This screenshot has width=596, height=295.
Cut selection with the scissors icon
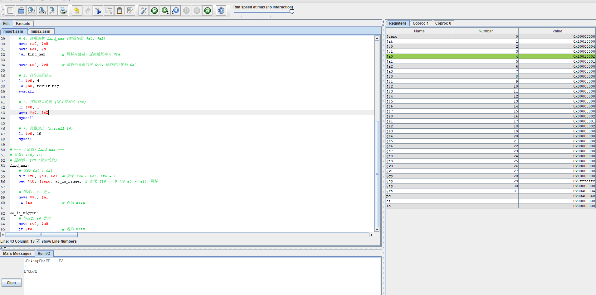click(x=98, y=11)
